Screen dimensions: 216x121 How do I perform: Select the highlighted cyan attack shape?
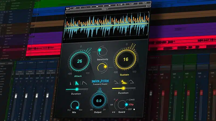click(77, 83)
